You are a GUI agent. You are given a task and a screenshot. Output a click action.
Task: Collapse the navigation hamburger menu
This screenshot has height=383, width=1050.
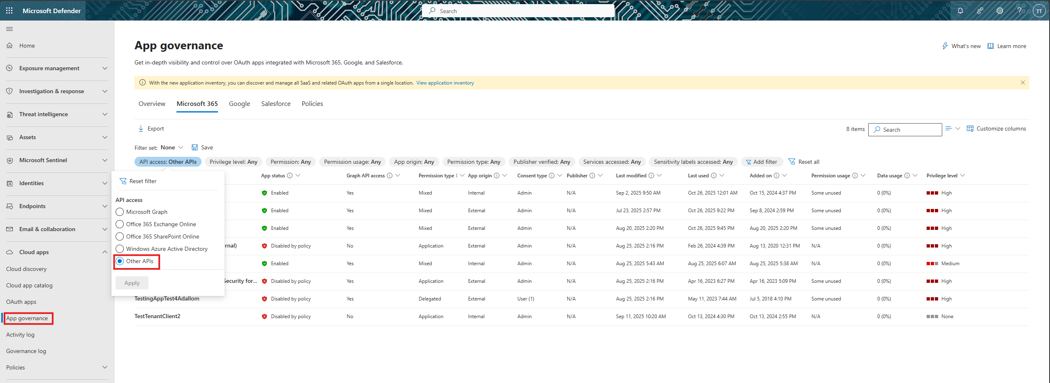(x=9, y=29)
